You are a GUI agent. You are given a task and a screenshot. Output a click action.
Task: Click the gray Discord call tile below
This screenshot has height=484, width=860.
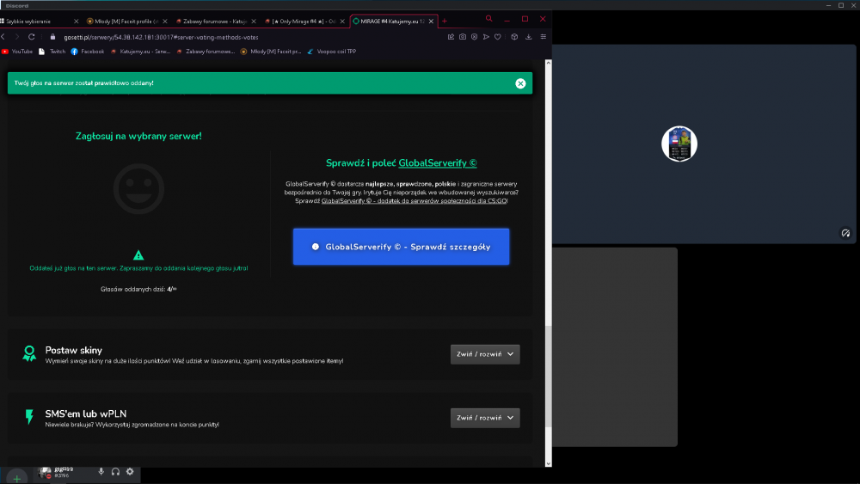(615, 347)
